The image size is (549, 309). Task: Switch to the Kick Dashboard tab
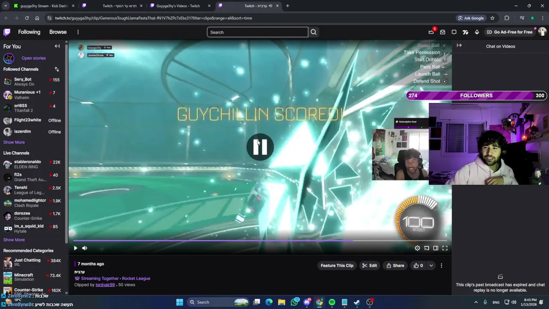click(44, 6)
